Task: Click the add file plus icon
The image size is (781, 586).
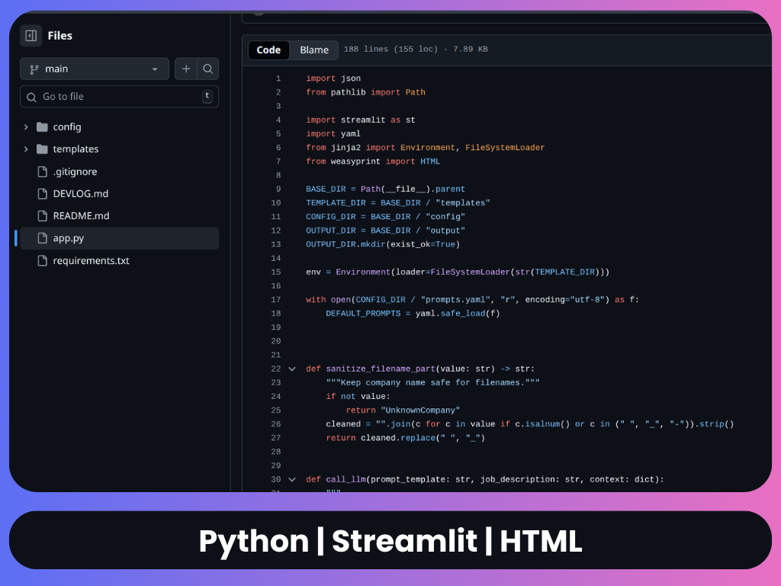Action: [x=186, y=69]
